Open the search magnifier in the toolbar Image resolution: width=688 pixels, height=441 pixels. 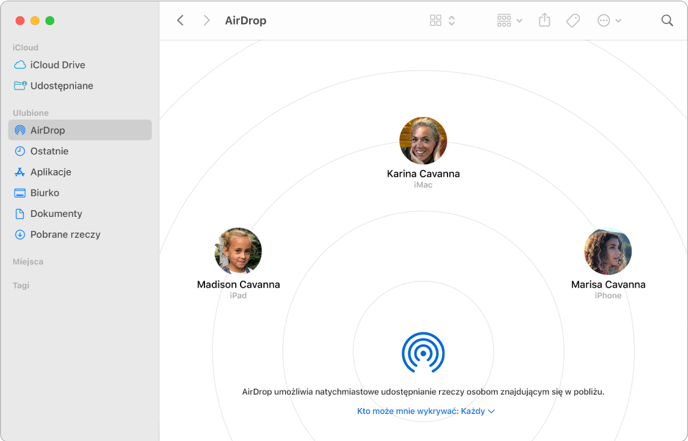click(x=667, y=20)
